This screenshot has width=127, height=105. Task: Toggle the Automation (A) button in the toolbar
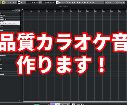click(x=16, y=2)
